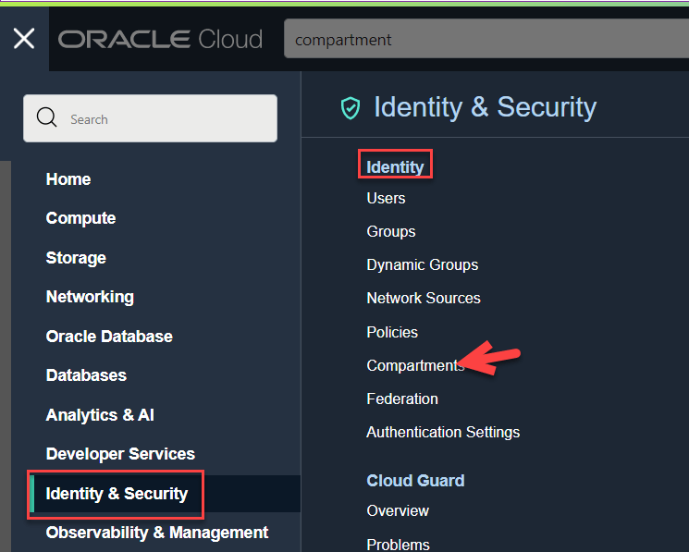Click the Identity & Security page heading

pos(486,106)
